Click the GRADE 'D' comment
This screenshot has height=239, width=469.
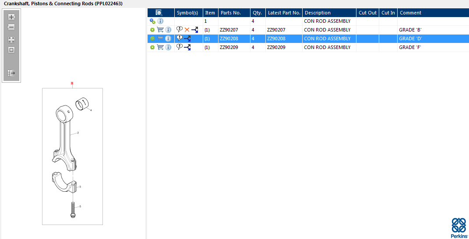[410, 39]
